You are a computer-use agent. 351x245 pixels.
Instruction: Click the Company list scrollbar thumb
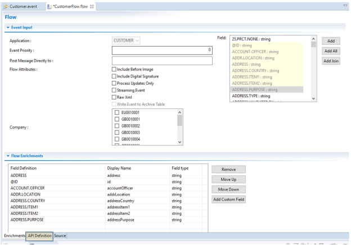click(x=179, y=121)
